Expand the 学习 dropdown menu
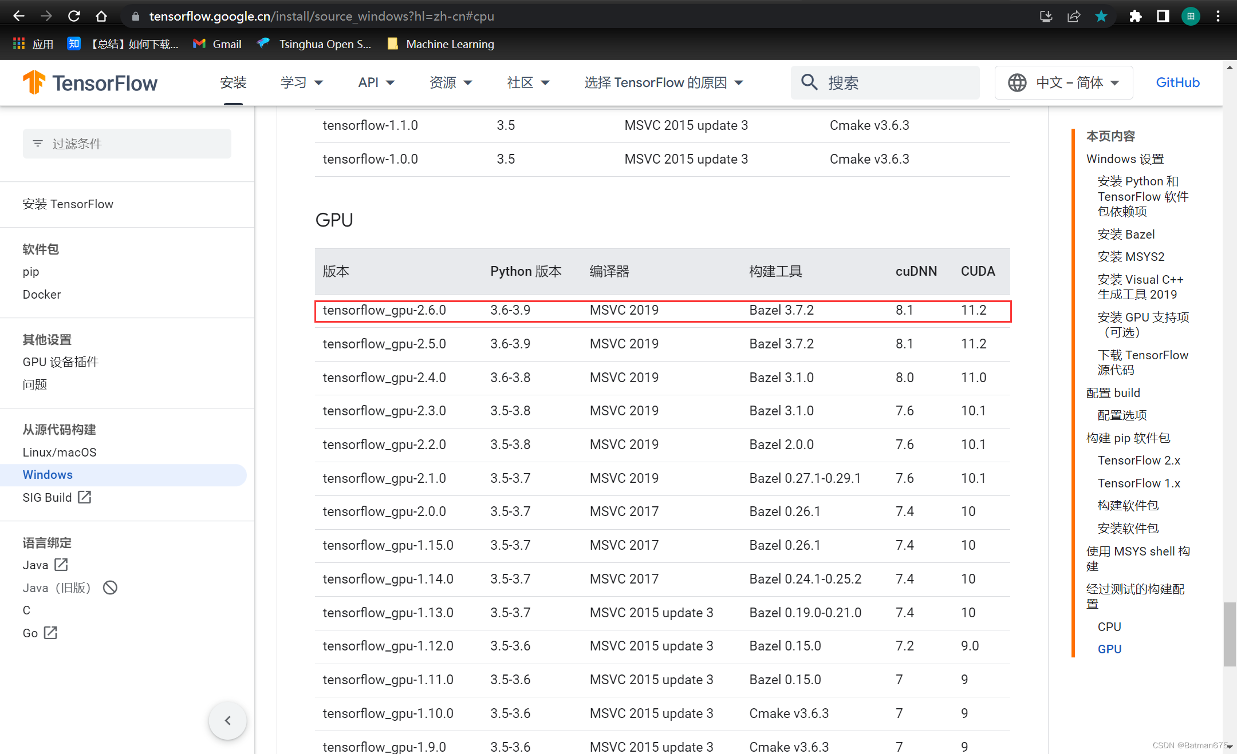Viewport: 1237px width, 754px height. pyautogui.click(x=302, y=83)
